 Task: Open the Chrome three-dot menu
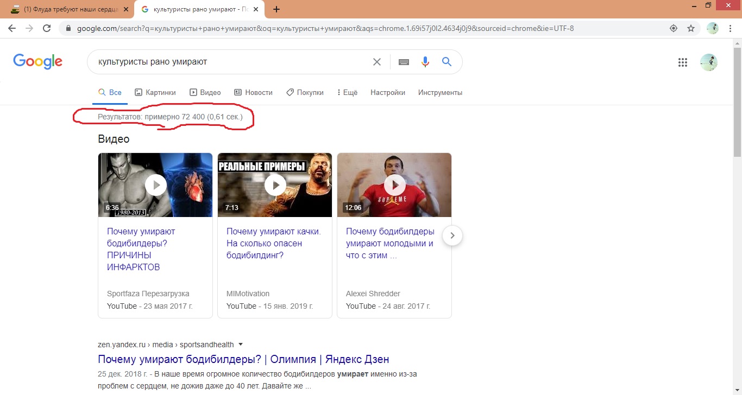point(731,28)
